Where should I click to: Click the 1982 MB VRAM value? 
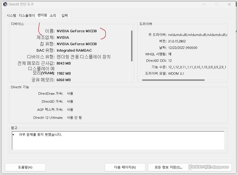[x=64, y=73]
